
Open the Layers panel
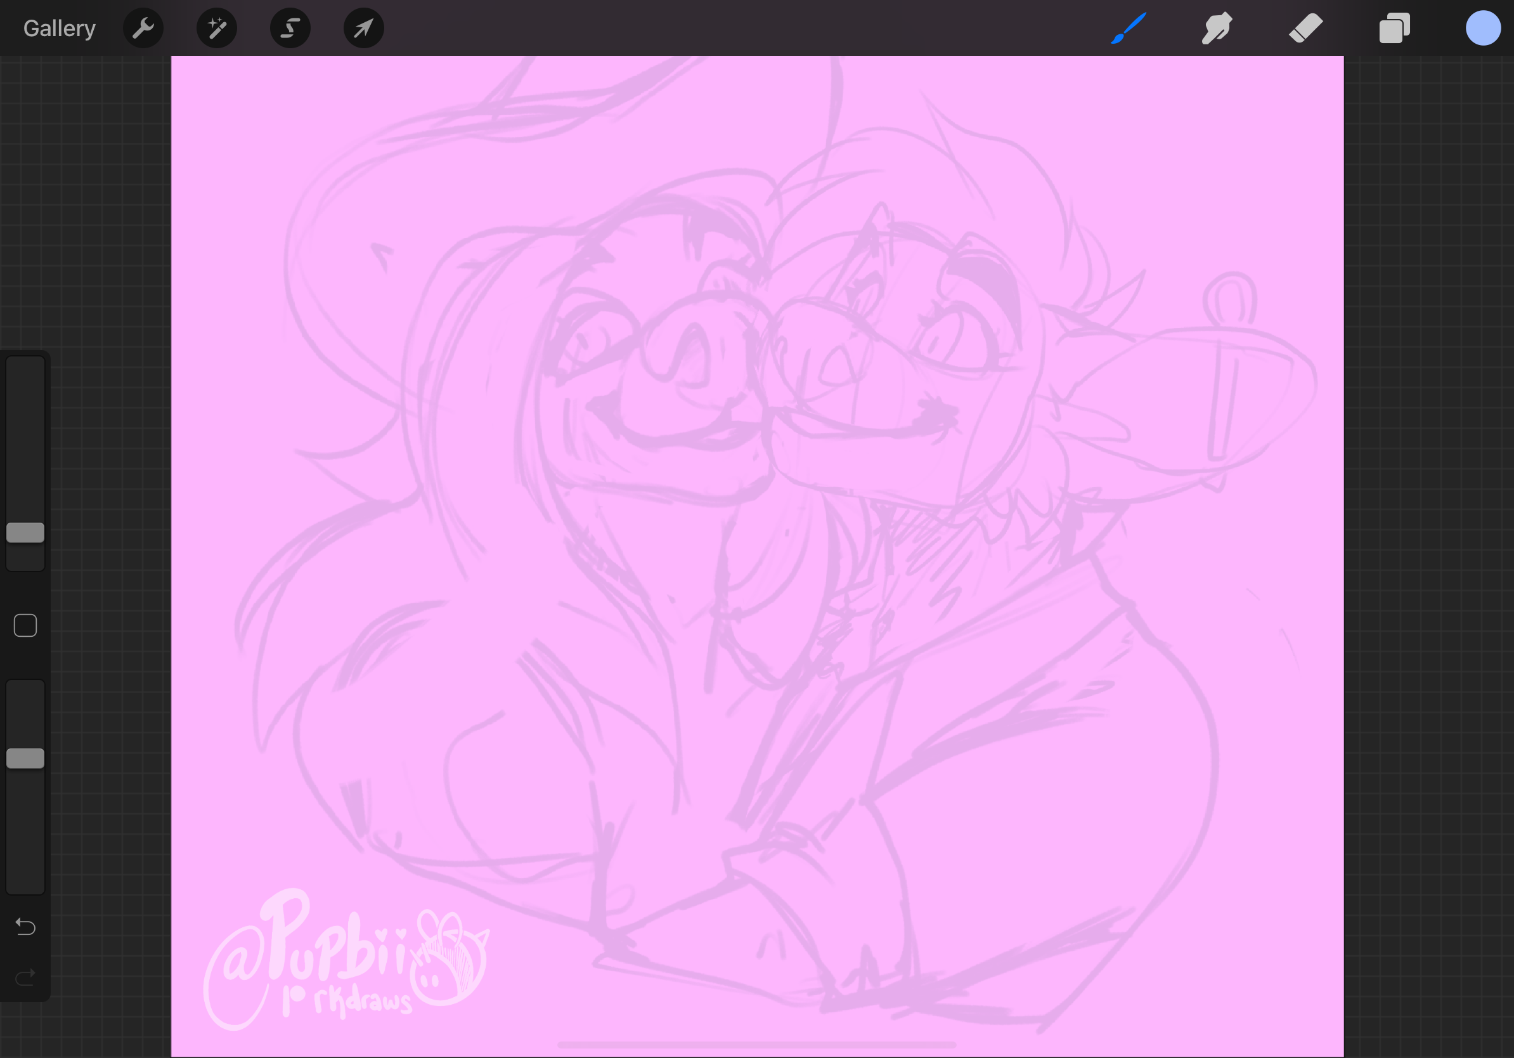pyautogui.click(x=1394, y=29)
